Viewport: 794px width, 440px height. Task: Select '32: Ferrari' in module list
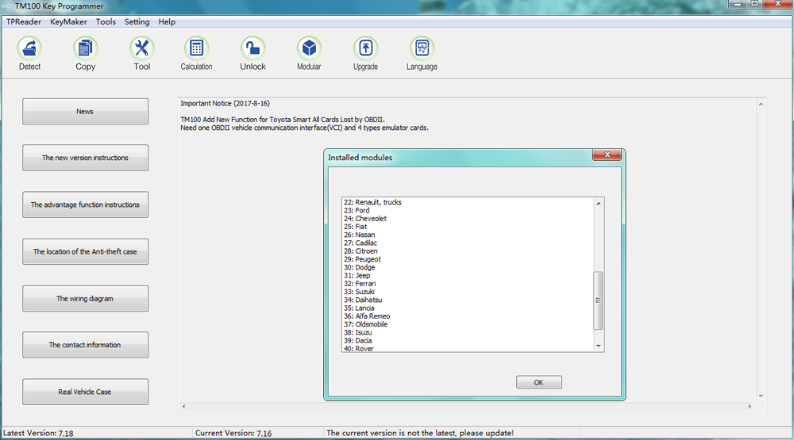point(360,284)
